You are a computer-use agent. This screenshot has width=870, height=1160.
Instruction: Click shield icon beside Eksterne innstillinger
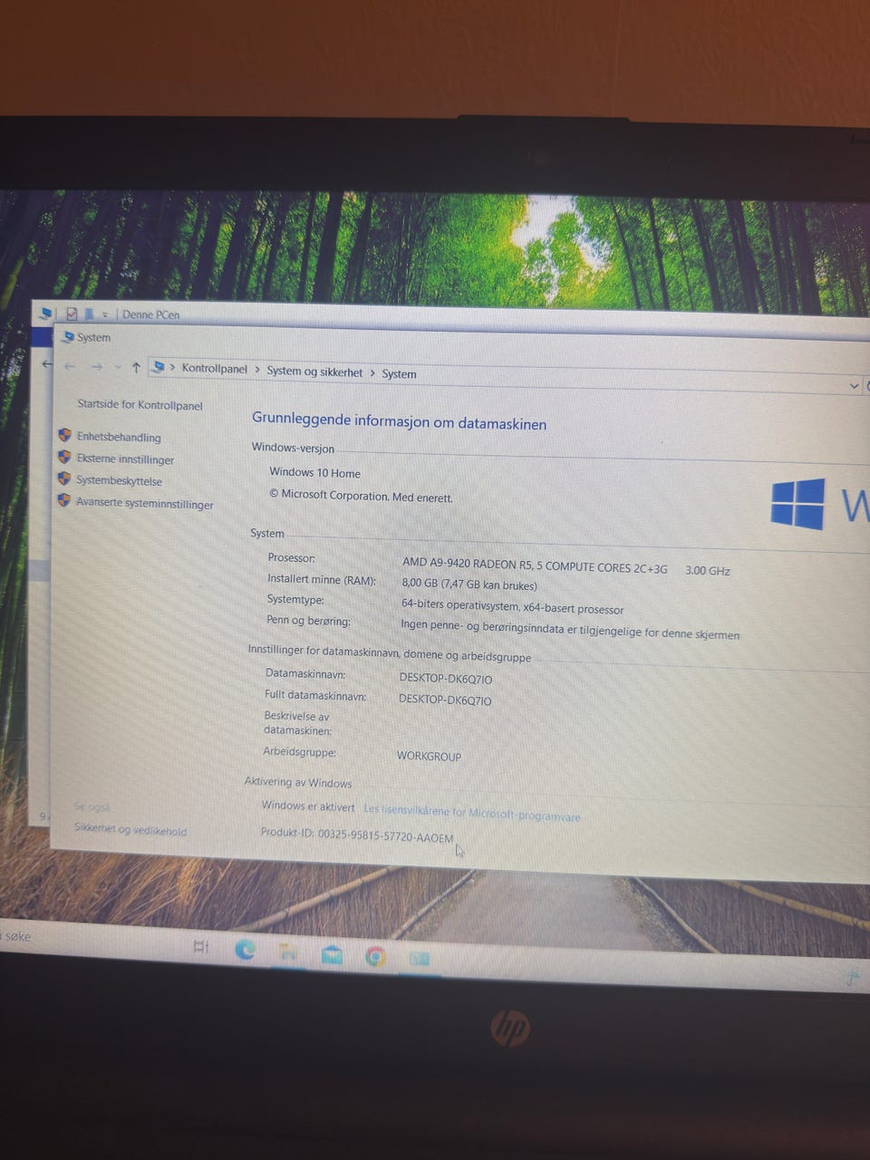click(64, 458)
